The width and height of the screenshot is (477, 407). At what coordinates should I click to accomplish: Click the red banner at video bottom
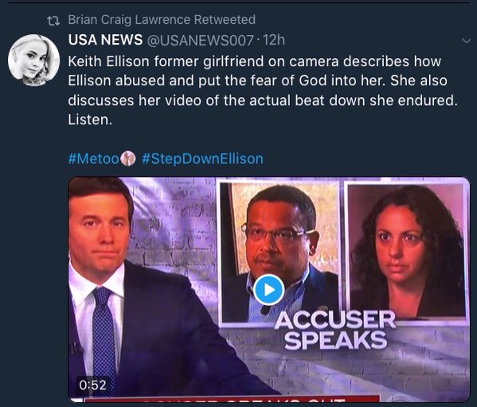point(232,398)
